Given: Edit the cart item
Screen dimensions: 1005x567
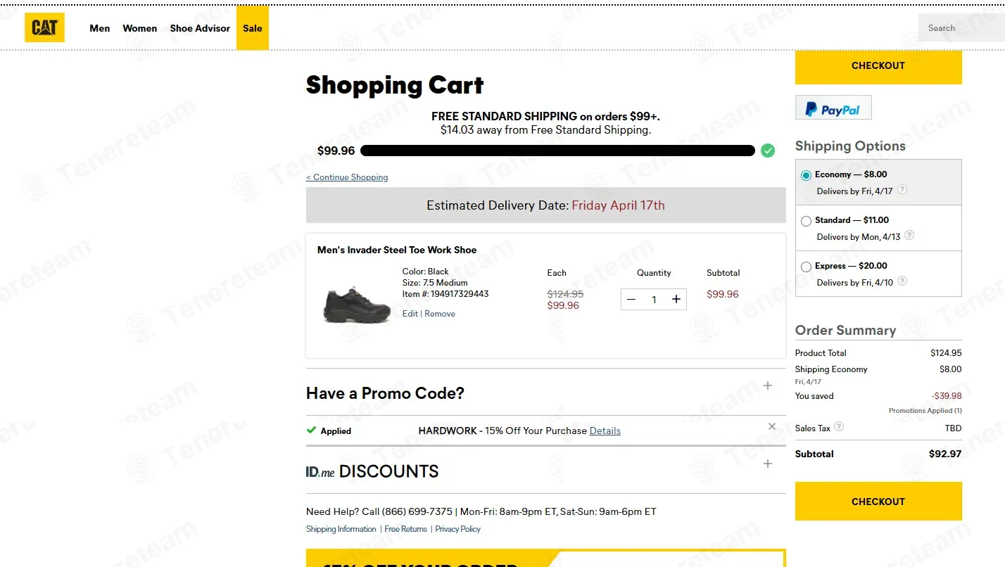Looking at the screenshot, I should coord(410,314).
